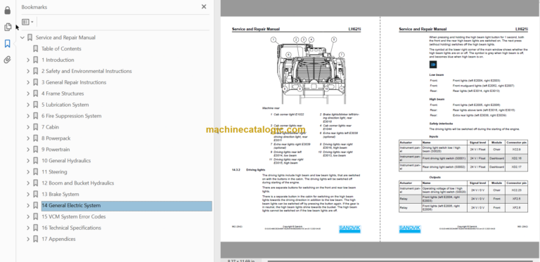
Task: Expand 12 Boom and Bucket Hydraulics chevron
Action: 28,183
